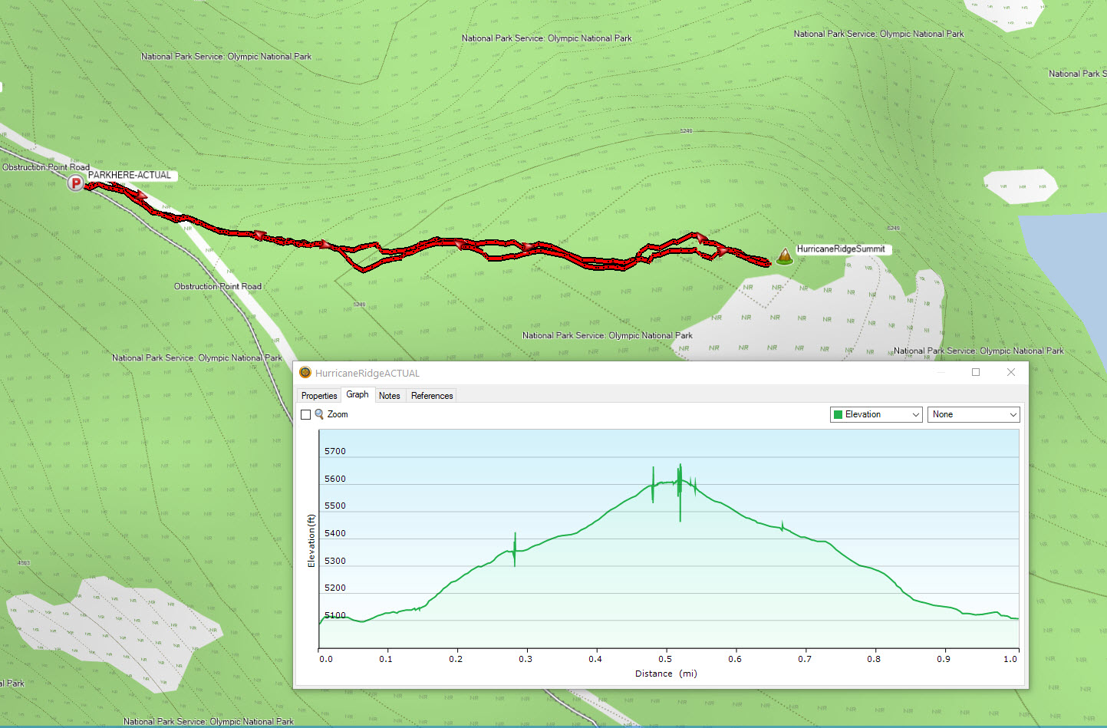
Task: Switch to the Properties tab
Action: [319, 396]
